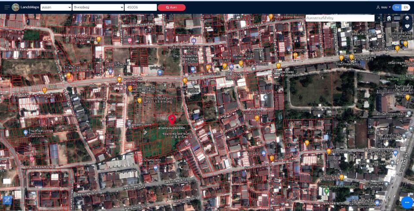Click the house icon on the map toolbar

389,18
